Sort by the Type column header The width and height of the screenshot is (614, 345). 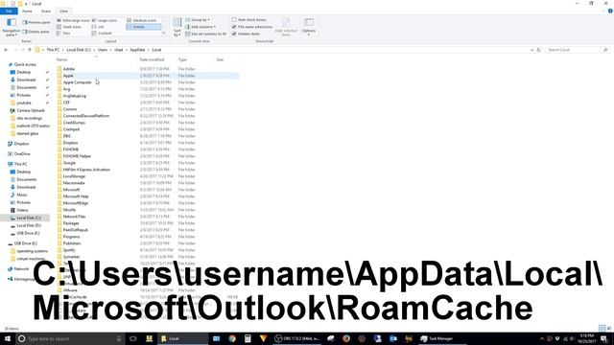click(x=182, y=59)
